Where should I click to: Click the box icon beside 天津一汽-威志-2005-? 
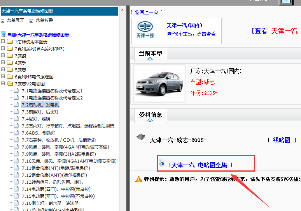click(141, 137)
